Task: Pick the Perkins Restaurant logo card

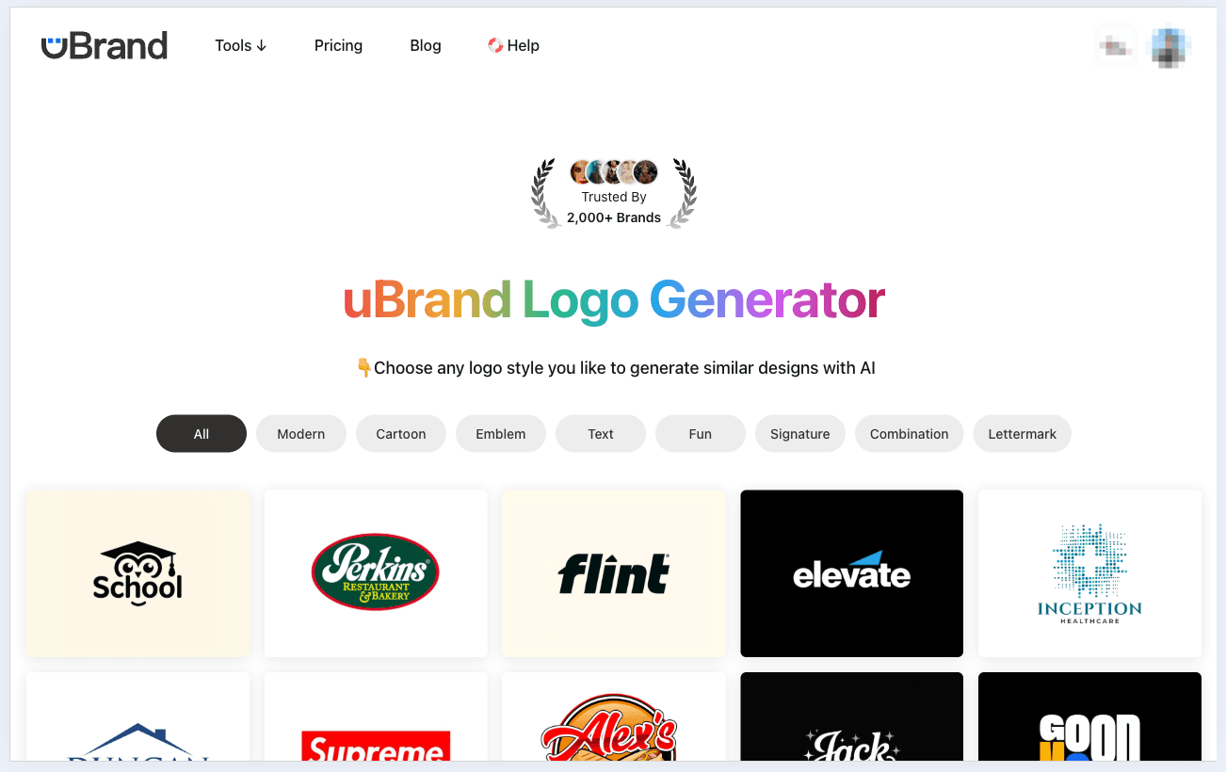Action: [377, 573]
